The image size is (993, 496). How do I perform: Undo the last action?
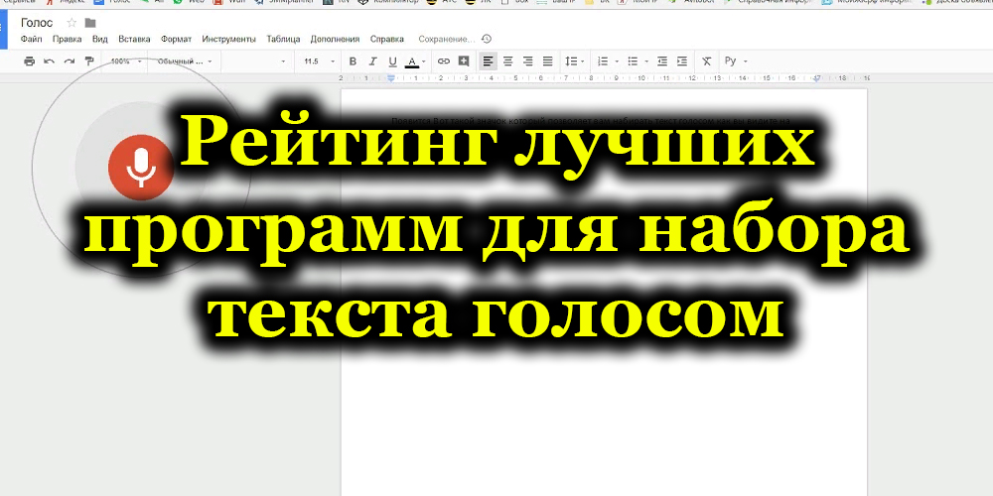(49, 62)
